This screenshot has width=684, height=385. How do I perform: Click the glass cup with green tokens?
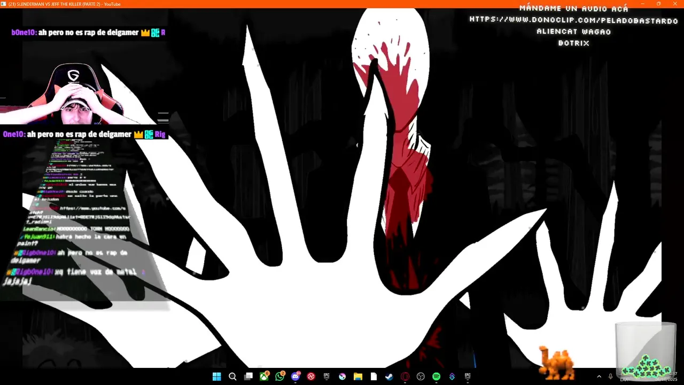[x=646, y=351]
